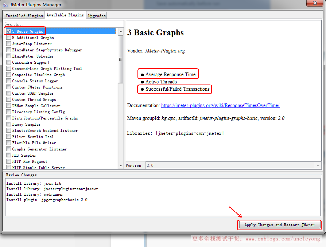
Task: Tick ElasticSearch backend listener checkbox
Action: click(x=8, y=130)
